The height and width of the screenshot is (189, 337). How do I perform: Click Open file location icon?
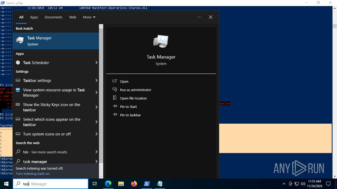pyautogui.click(x=115, y=98)
